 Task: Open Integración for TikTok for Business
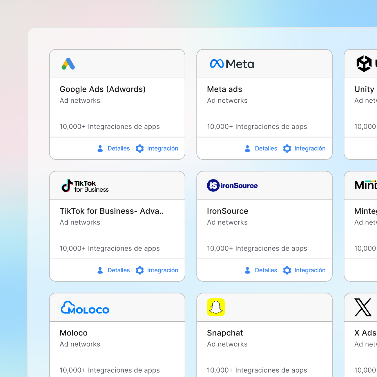coord(163,270)
